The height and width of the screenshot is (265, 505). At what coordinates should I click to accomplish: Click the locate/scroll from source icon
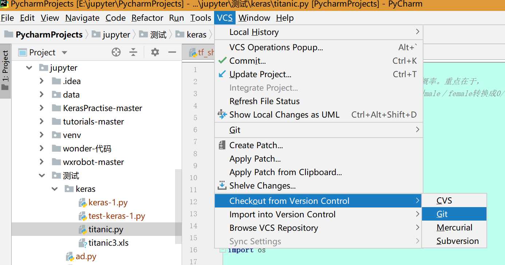(x=116, y=52)
